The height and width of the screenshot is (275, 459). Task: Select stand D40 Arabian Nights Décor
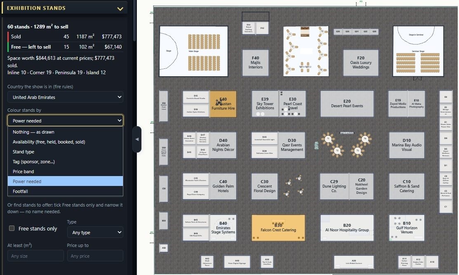coord(223,145)
